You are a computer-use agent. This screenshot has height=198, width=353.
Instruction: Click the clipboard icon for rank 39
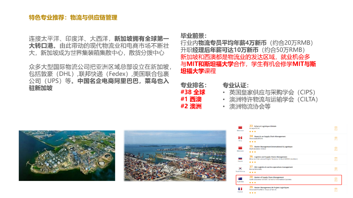(x=336, y=189)
